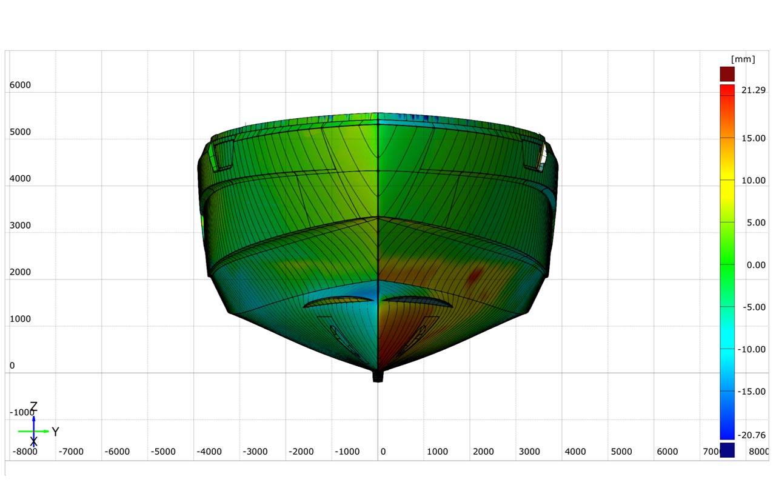This screenshot has width=776, height=485.
Task: Click the XYZ coordinate axis triad icon
Action: pos(36,424)
